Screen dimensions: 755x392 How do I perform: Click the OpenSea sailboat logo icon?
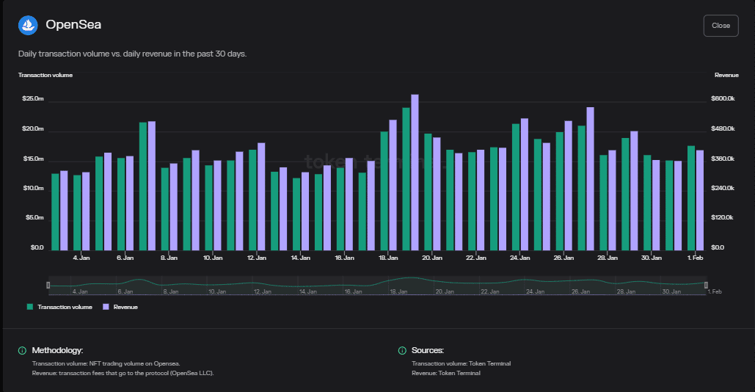pyautogui.click(x=28, y=25)
